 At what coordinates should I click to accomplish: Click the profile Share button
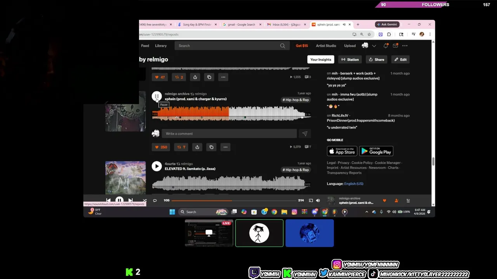[376, 60]
